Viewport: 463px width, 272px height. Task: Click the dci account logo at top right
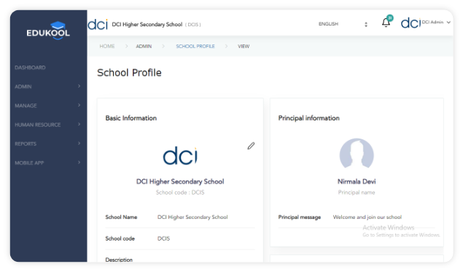pyautogui.click(x=411, y=23)
